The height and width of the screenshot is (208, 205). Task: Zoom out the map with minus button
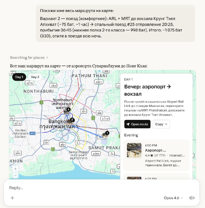(x=15, y=175)
